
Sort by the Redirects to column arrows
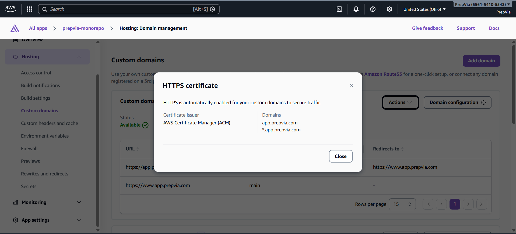coord(402,149)
